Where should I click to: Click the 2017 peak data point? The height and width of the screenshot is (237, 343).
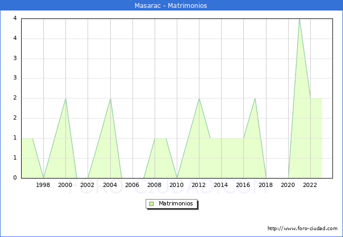pos(255,98)
